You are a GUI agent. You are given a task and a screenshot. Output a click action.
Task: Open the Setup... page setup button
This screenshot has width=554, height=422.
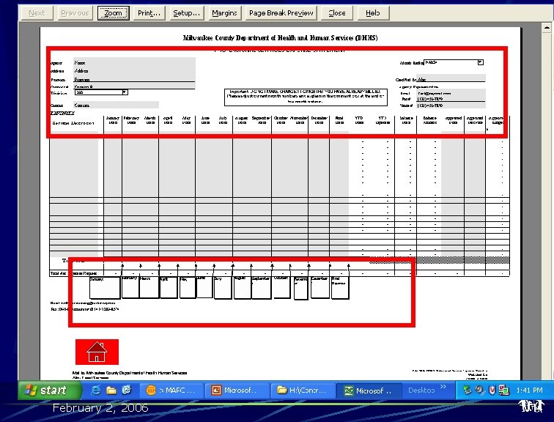[x=186, y=13]
